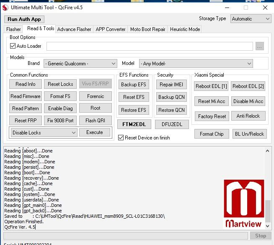Click the Restore EFS button

click(134, 110)
